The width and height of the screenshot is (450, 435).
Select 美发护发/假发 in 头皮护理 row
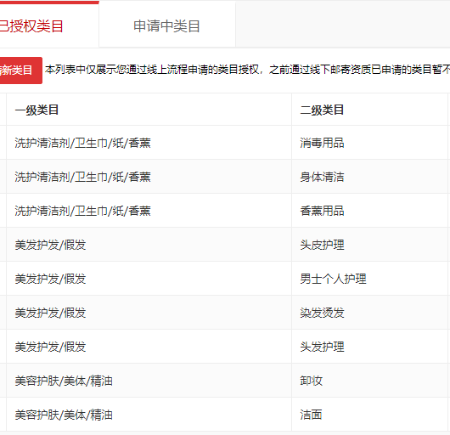(x=50, y=245)
